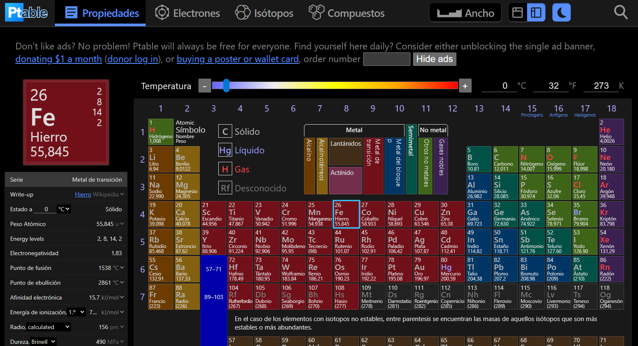Click the Sólido C legend icon
The height and width of the screenshot is (346, 638).
pos(225,131)
